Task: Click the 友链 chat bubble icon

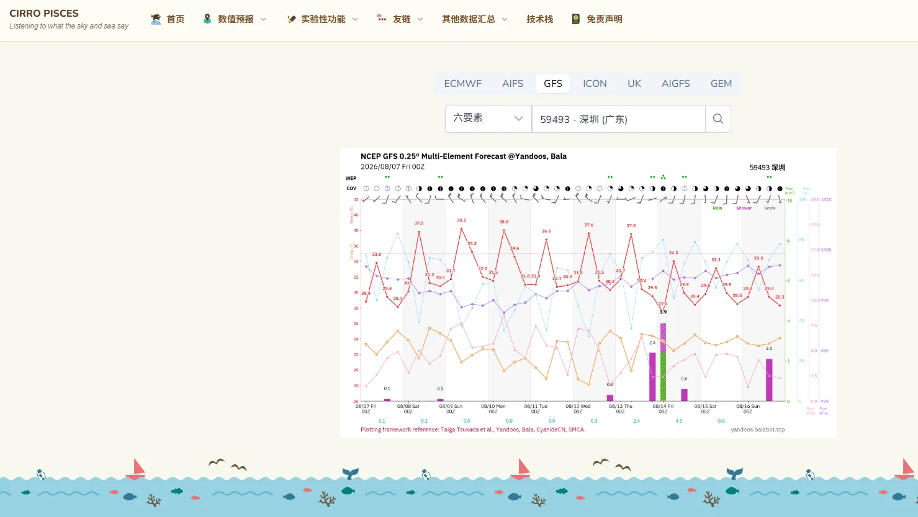Action: tap(382, 19)
